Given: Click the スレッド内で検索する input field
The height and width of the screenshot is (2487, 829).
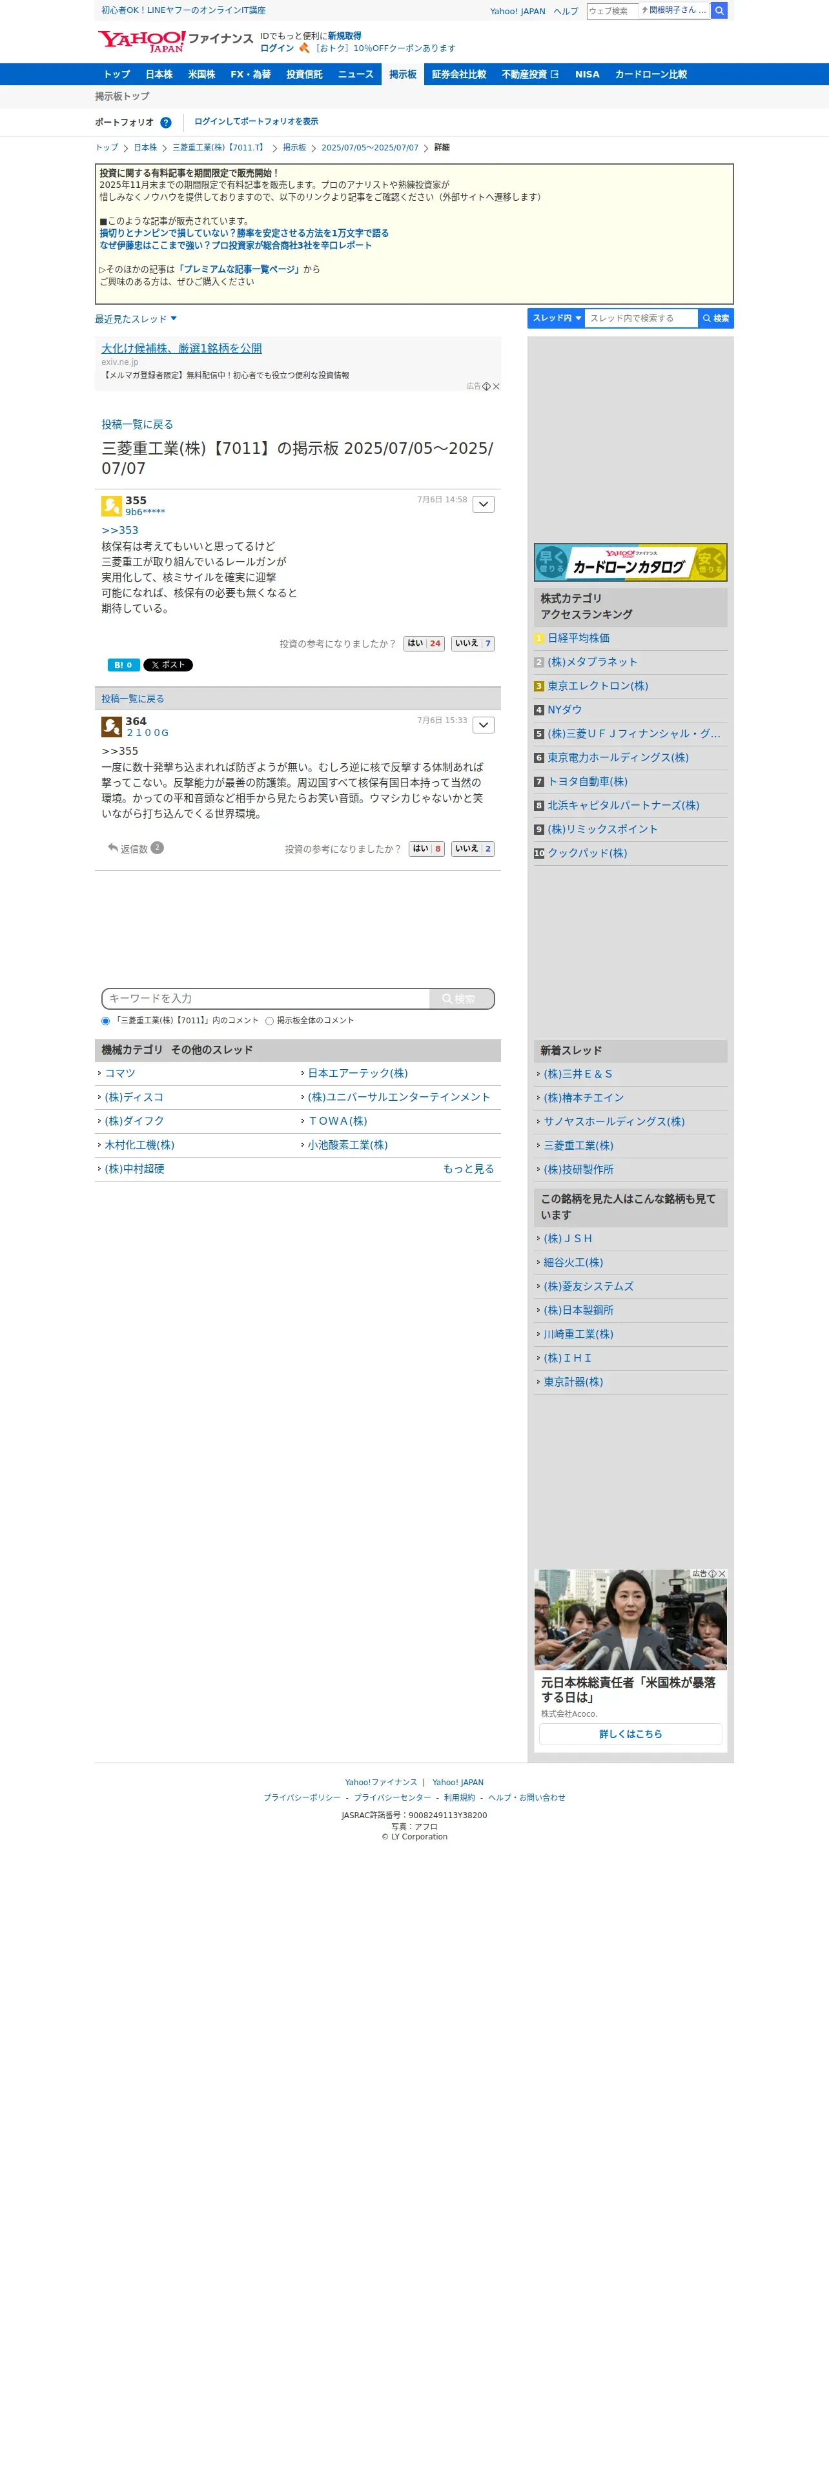Looking at the screenshot, I should pos(642,318).
